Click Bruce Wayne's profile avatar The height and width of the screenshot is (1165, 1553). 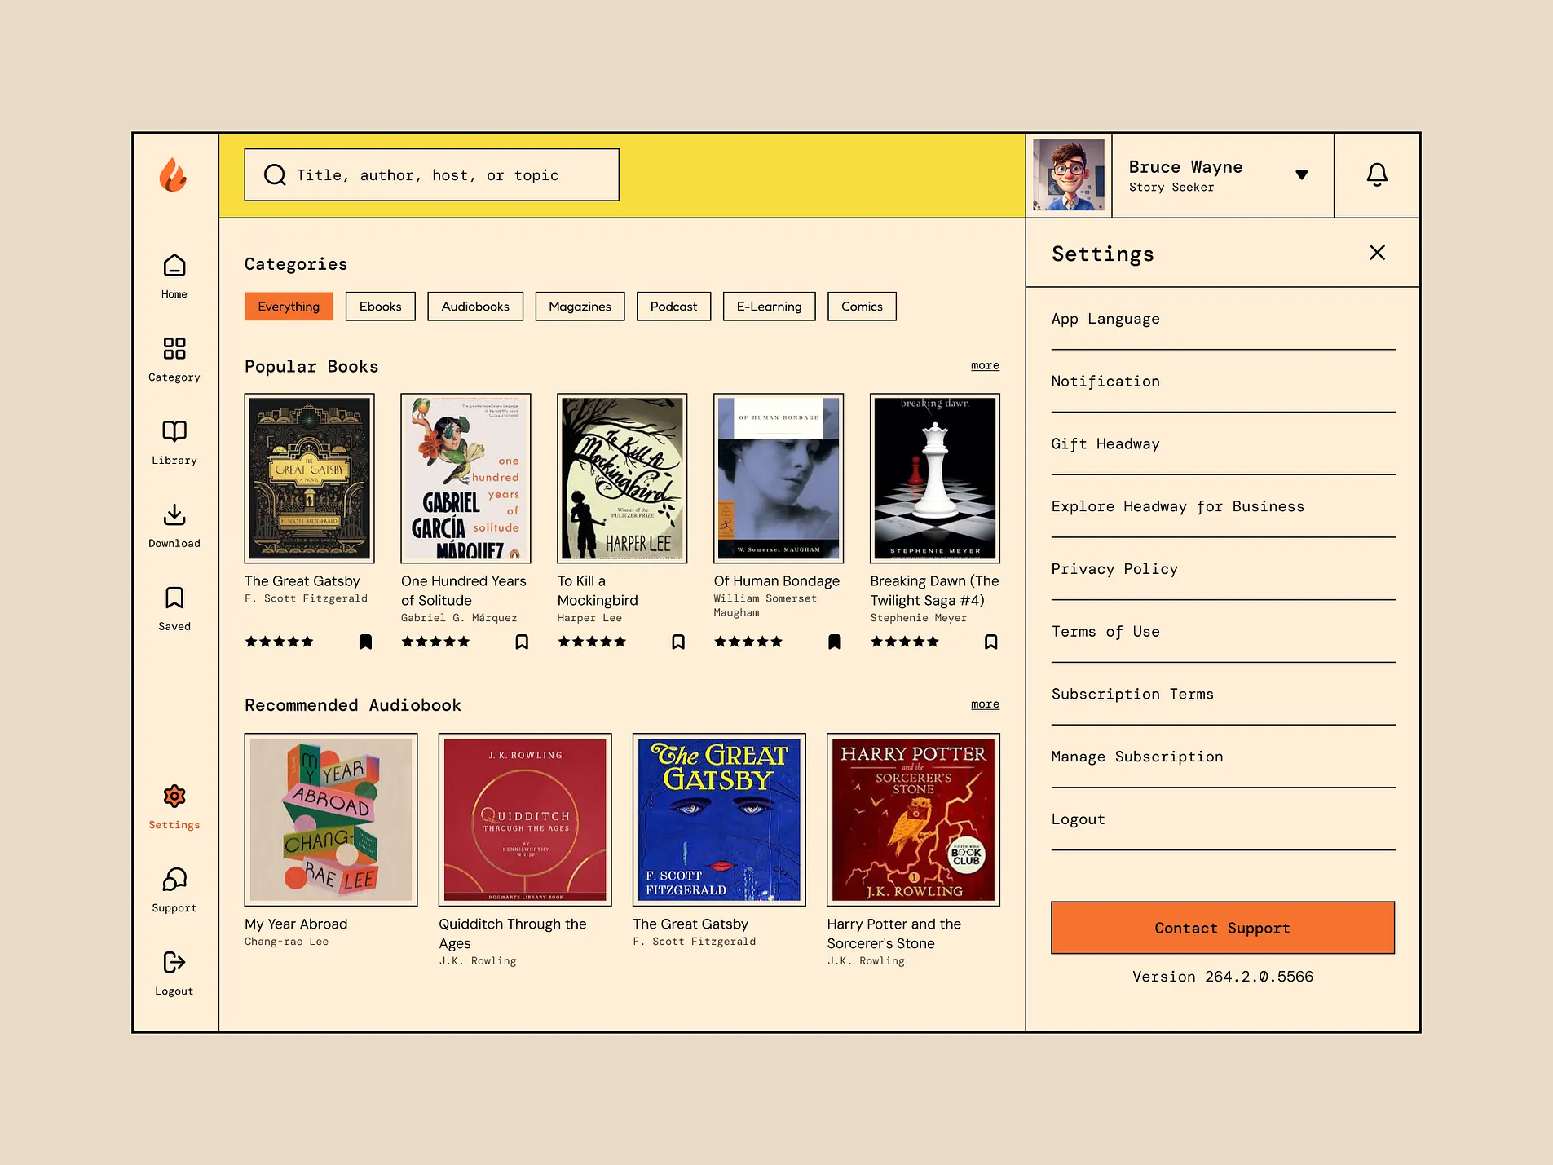(1069, 174)
